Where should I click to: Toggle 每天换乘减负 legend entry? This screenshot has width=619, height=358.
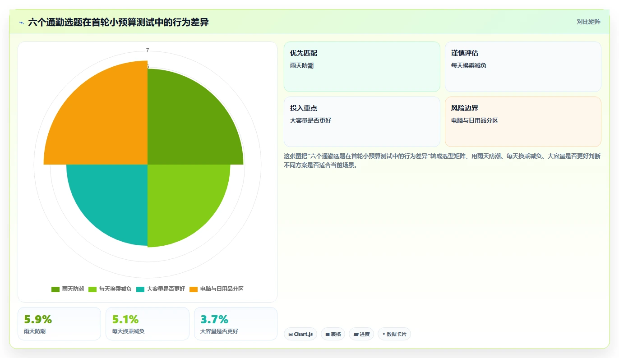pos(110,289)
